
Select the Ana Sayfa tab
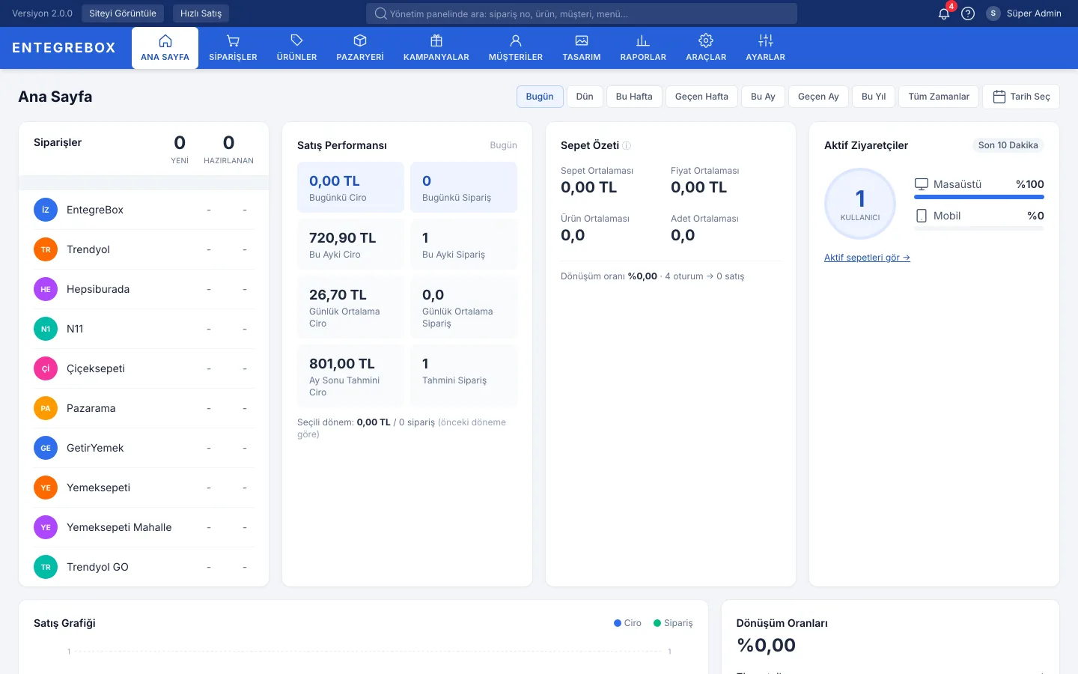pyautogui.click(x=165, y=48)
